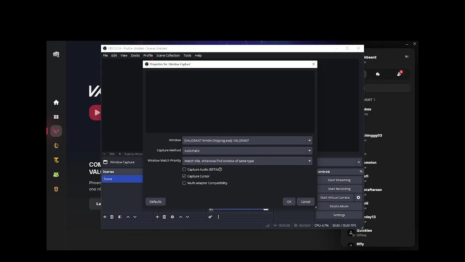Uncheck Capture Cursor checkbox
This screenshot has width=465, height=262.
pos(184,176)
